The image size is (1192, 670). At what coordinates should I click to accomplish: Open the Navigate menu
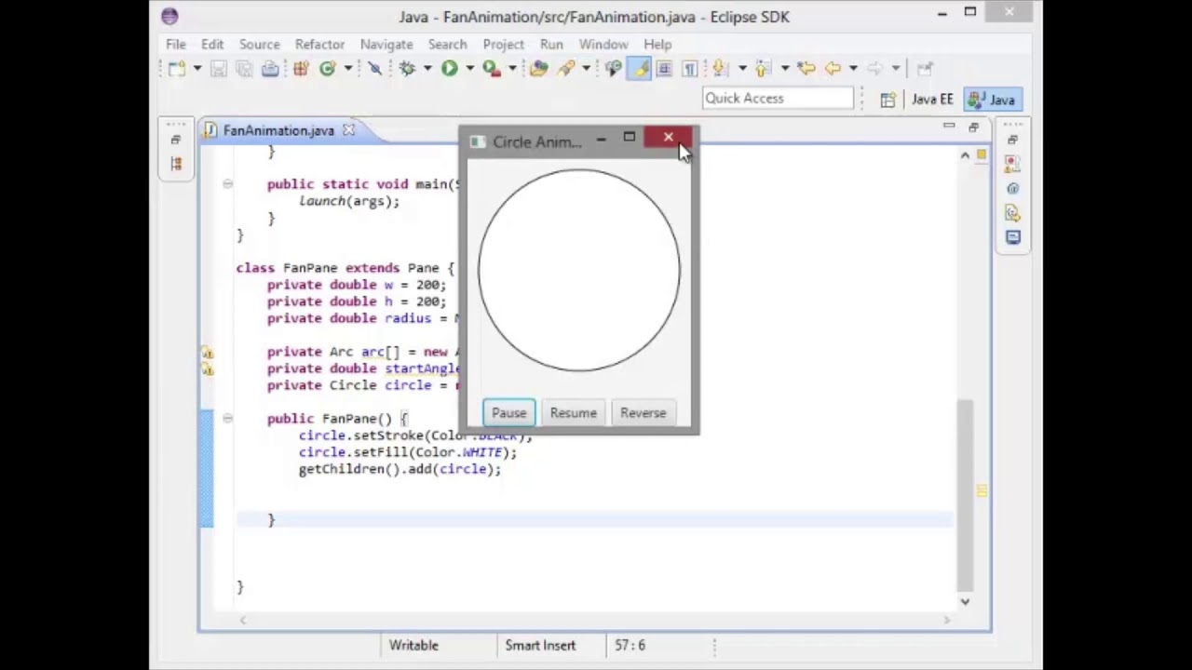[x=386, y=44]
